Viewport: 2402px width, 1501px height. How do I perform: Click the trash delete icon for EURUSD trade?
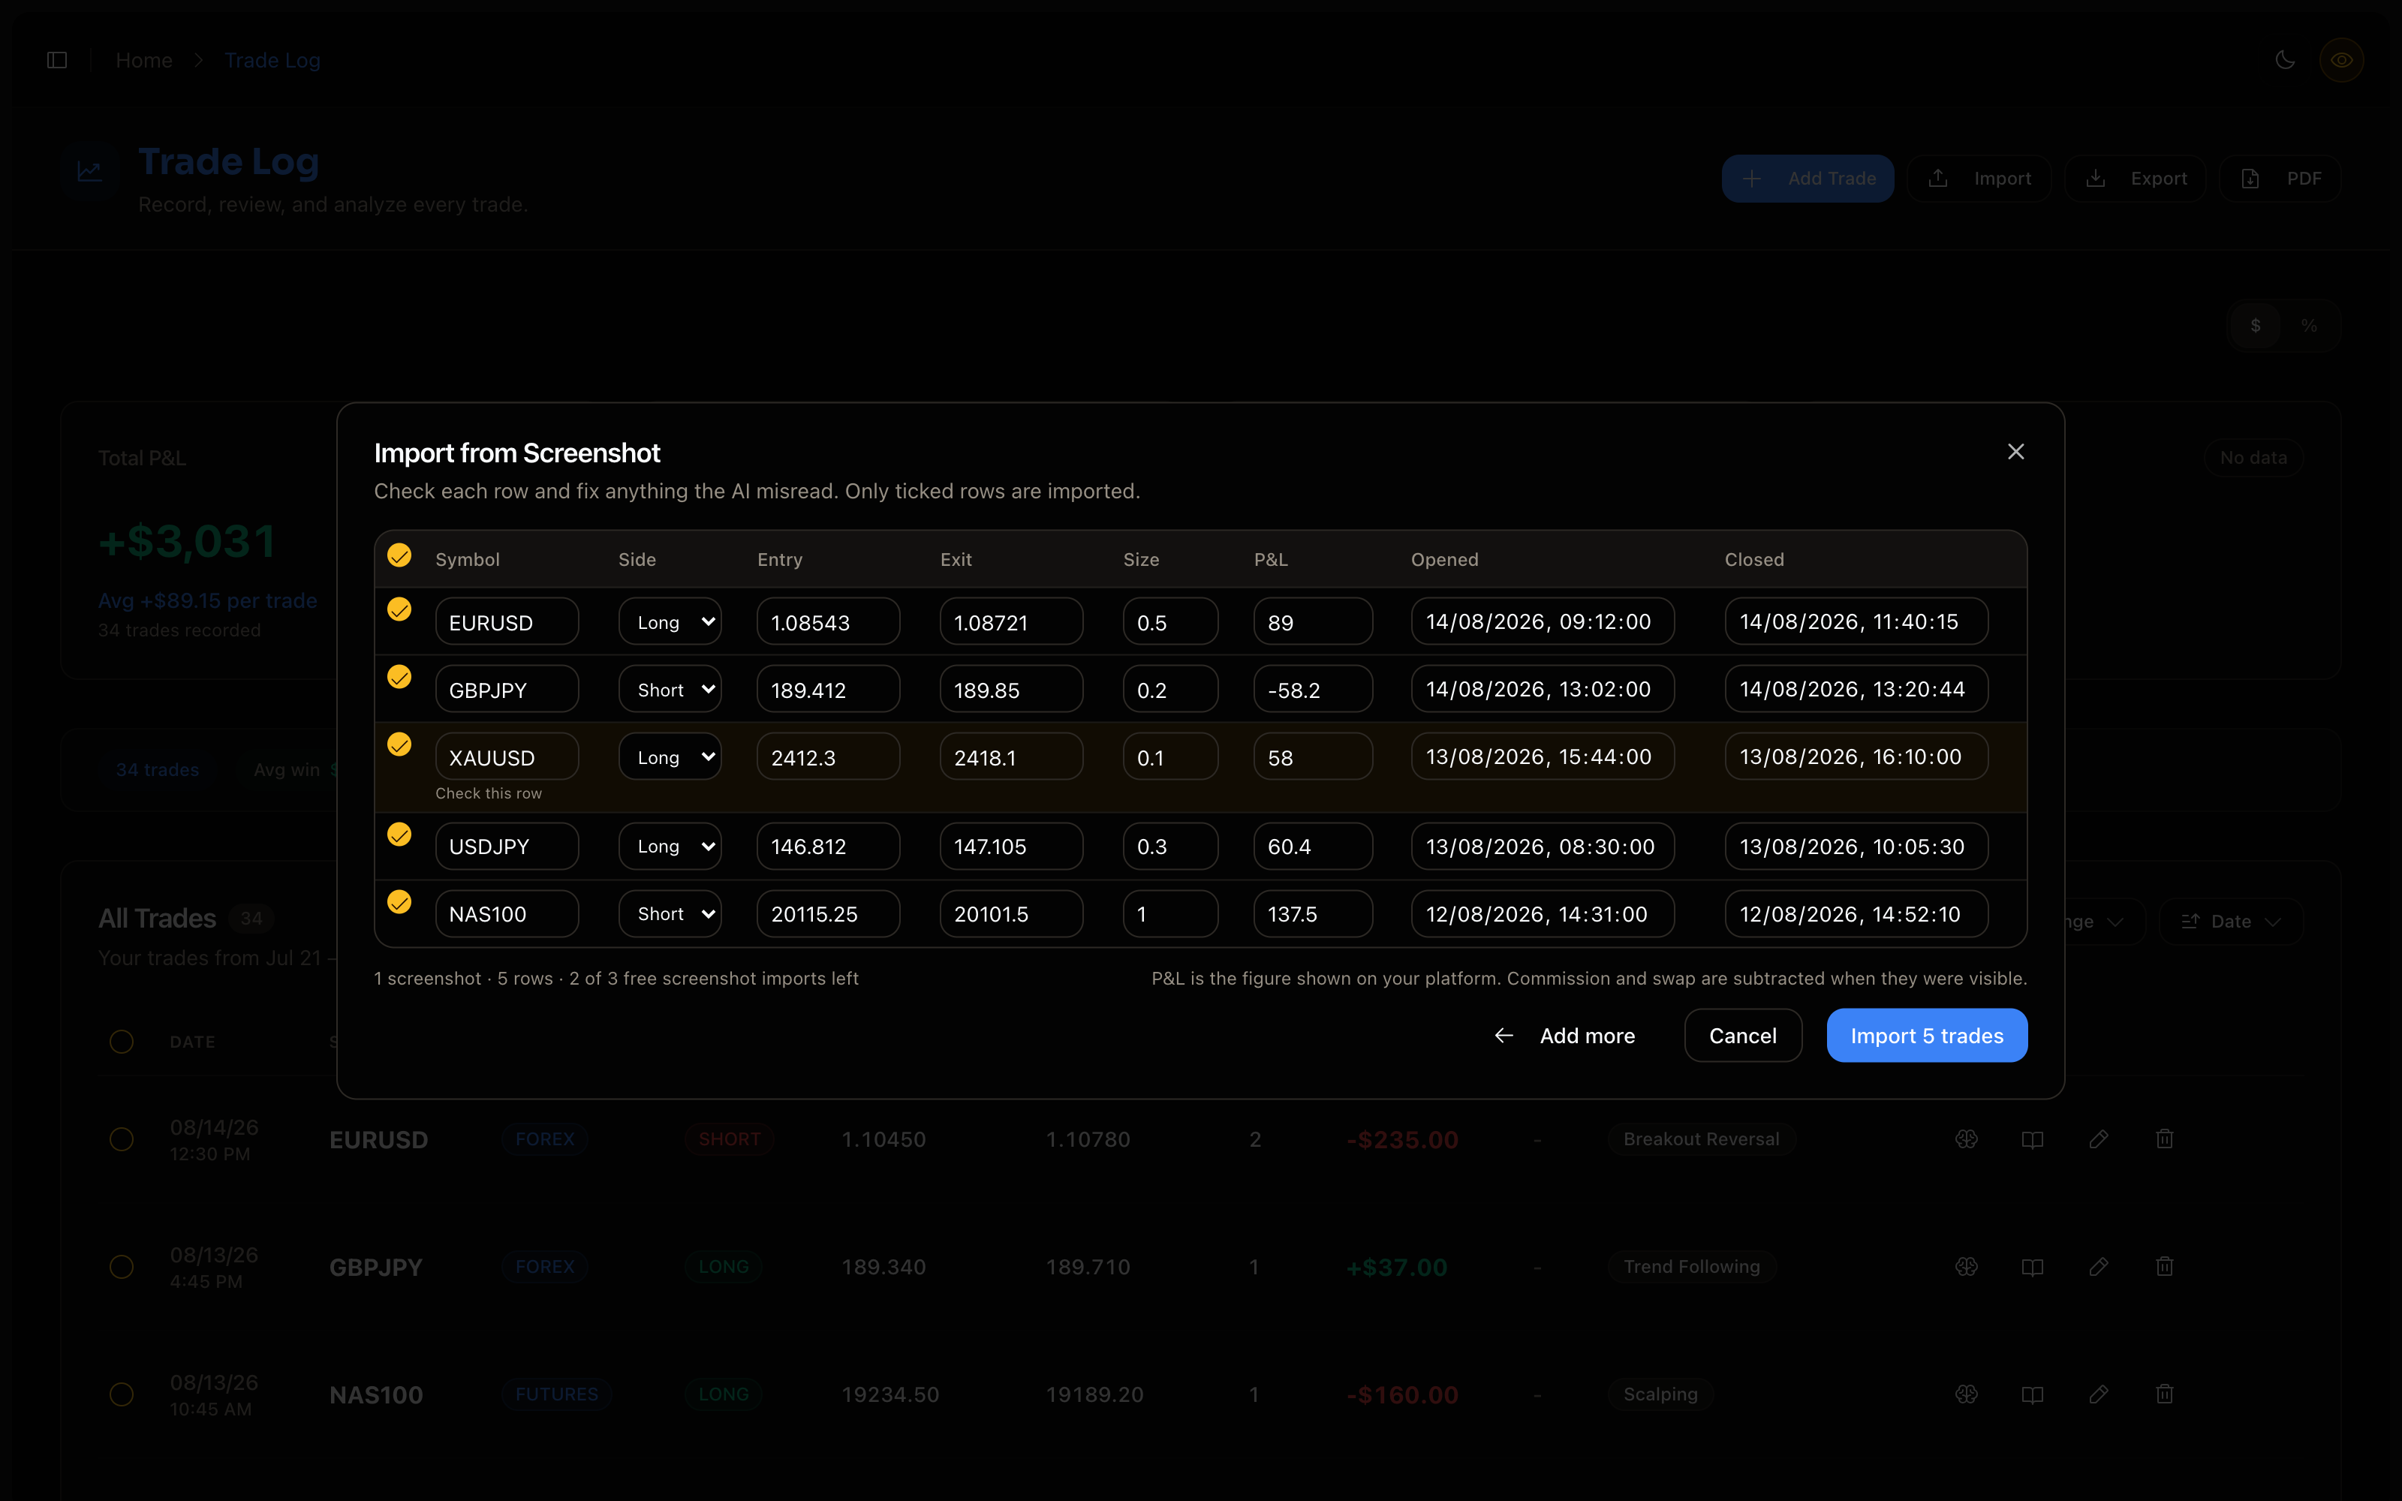tap(2165, 1139)
